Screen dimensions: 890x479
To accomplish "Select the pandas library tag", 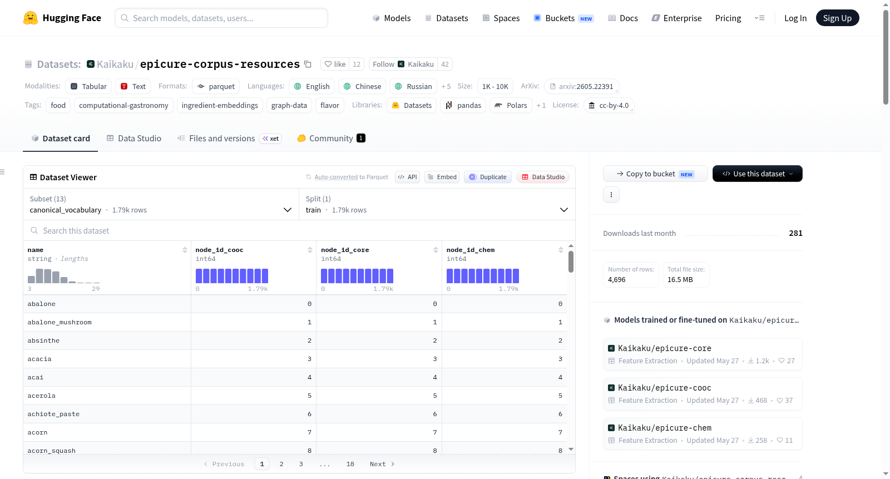I will tap(463, 105).
